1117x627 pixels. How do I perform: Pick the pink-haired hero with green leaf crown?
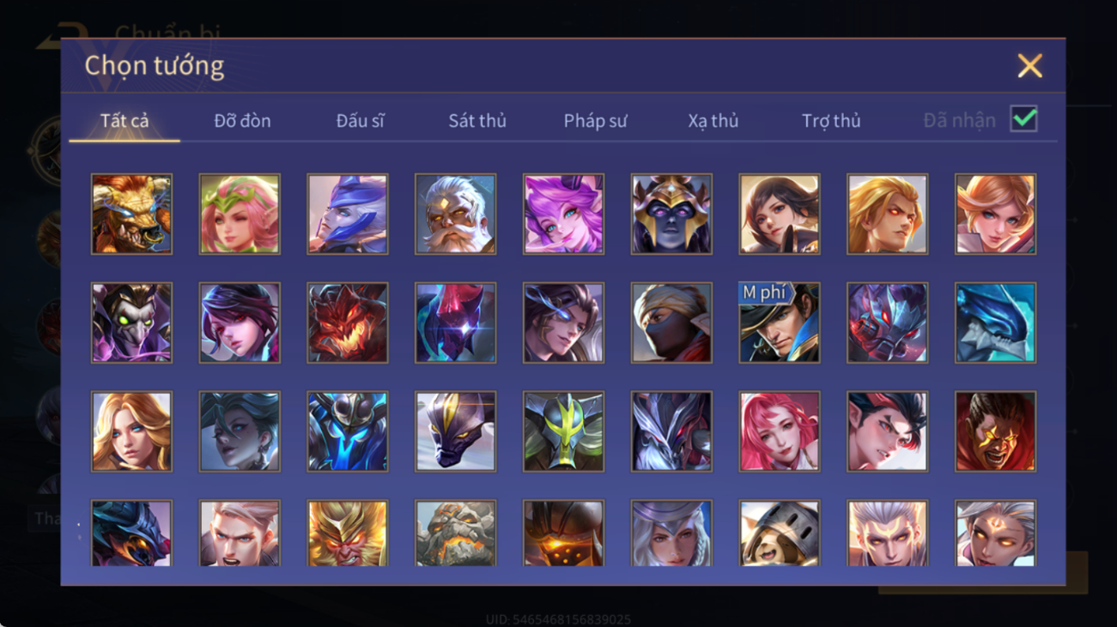click(240, 214)
